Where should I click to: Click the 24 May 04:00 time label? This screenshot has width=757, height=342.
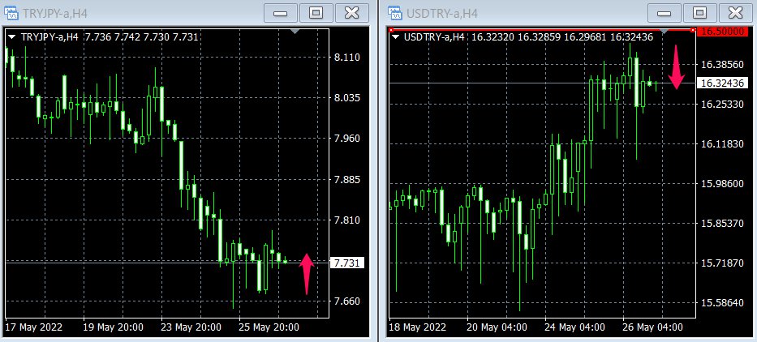(575, 327)
